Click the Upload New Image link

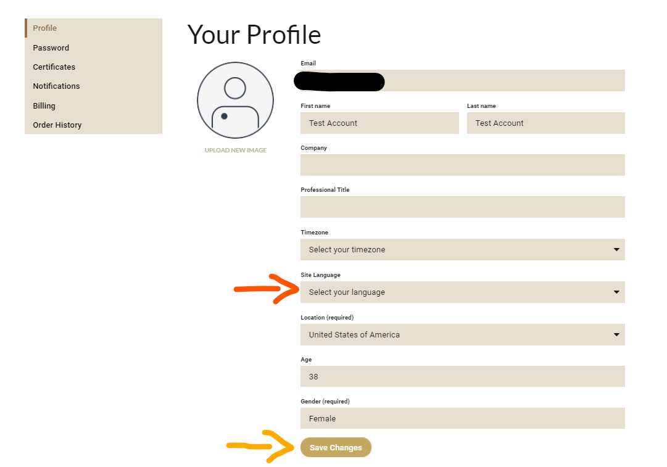click(236, 150)
